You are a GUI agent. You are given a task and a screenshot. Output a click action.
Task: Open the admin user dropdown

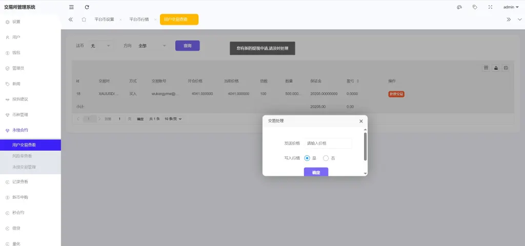click(511, 7)
